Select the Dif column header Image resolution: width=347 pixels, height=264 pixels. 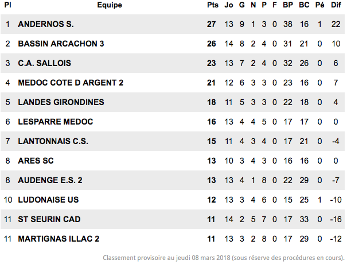336,5
